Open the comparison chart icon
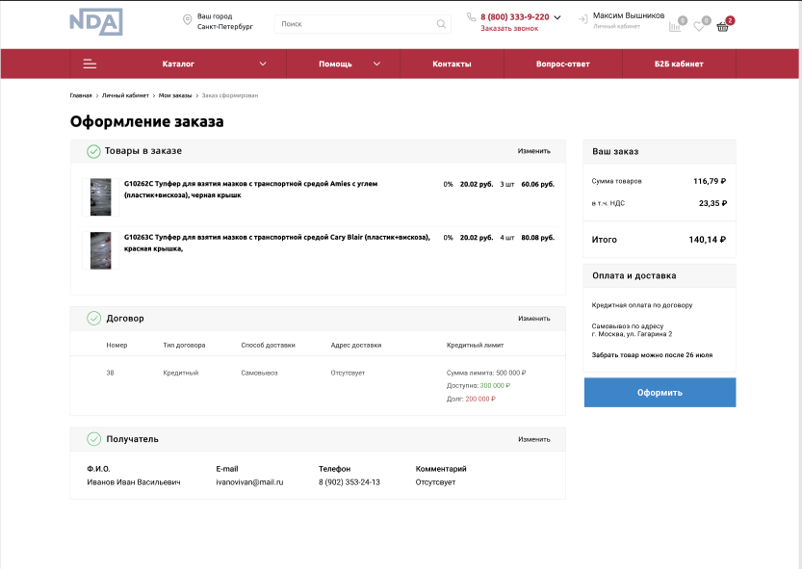Image resolution: width=802 pixels, height=569 pixels. (675, 26)
